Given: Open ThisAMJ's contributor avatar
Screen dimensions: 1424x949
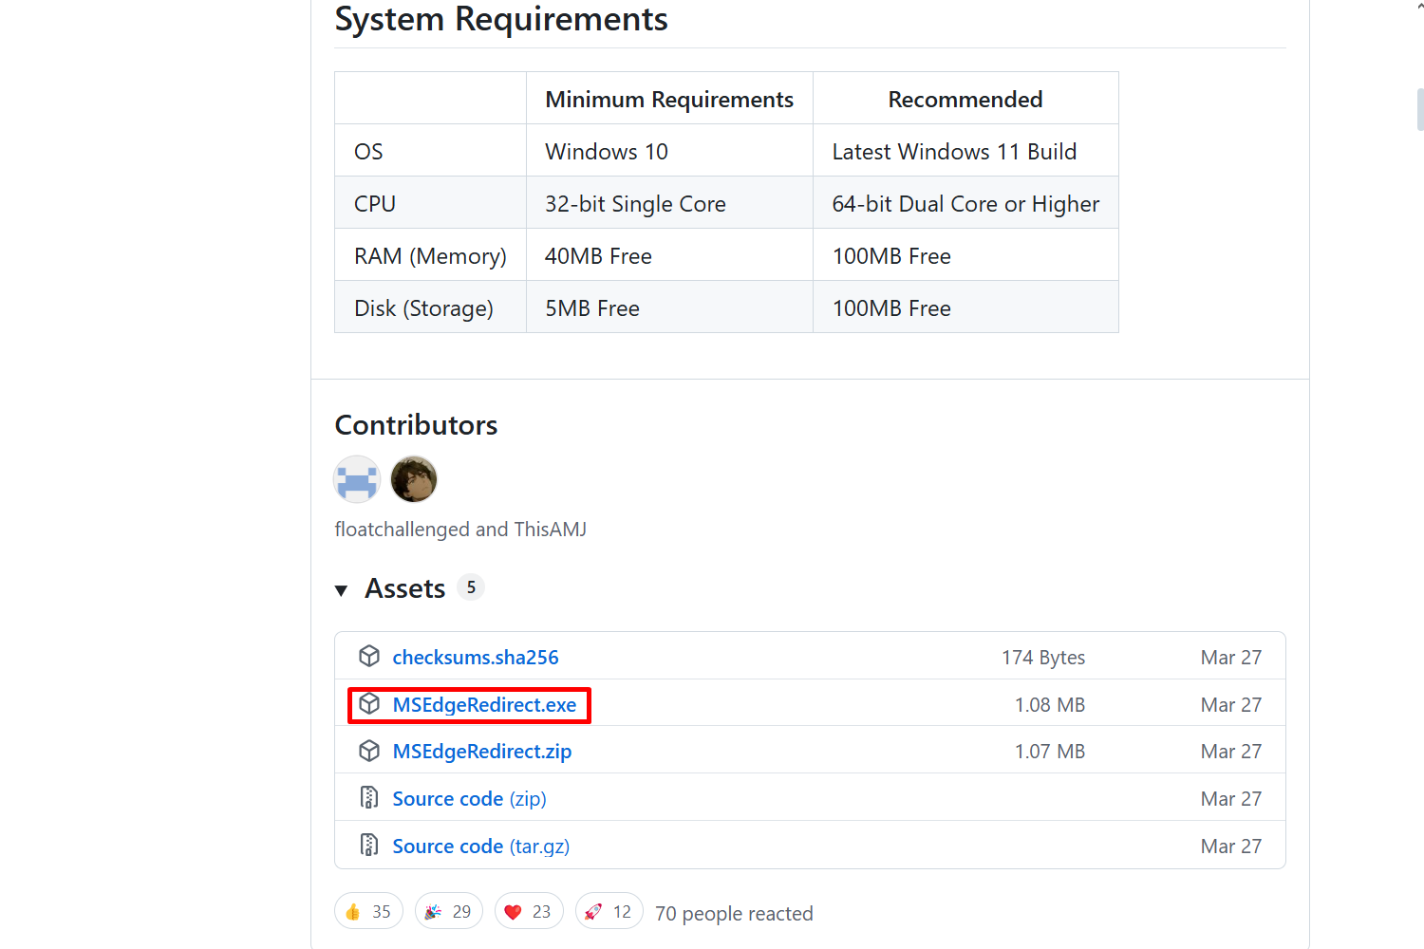Looking at the screenshot, I should pos(414,479).
